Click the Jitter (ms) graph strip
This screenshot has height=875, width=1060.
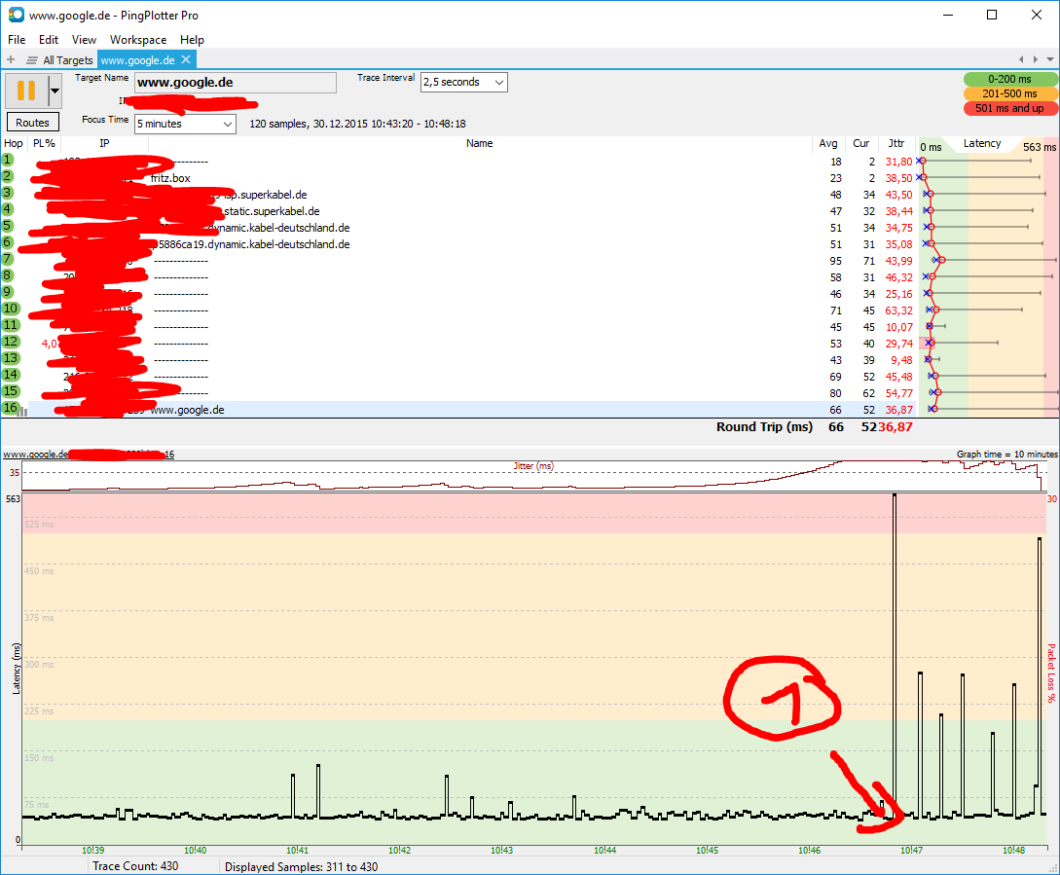point(533,476)
